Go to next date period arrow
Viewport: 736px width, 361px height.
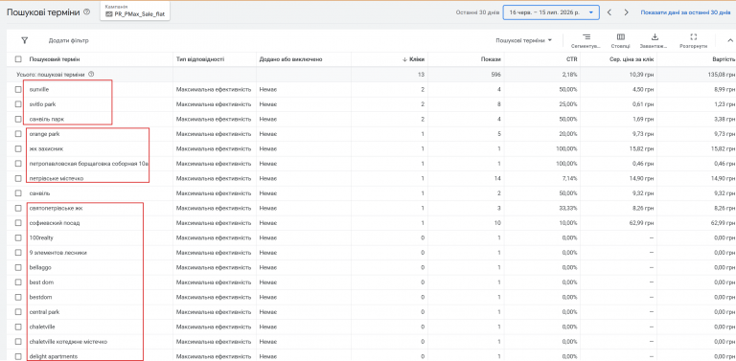coord(626,12)
